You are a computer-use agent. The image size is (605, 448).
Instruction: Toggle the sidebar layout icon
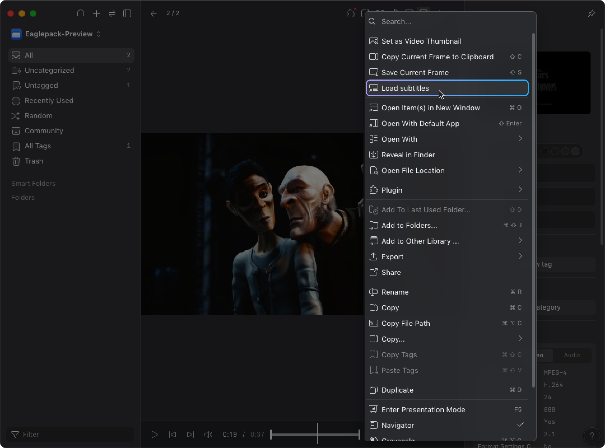pyautogui.click(x=127, y=13)
